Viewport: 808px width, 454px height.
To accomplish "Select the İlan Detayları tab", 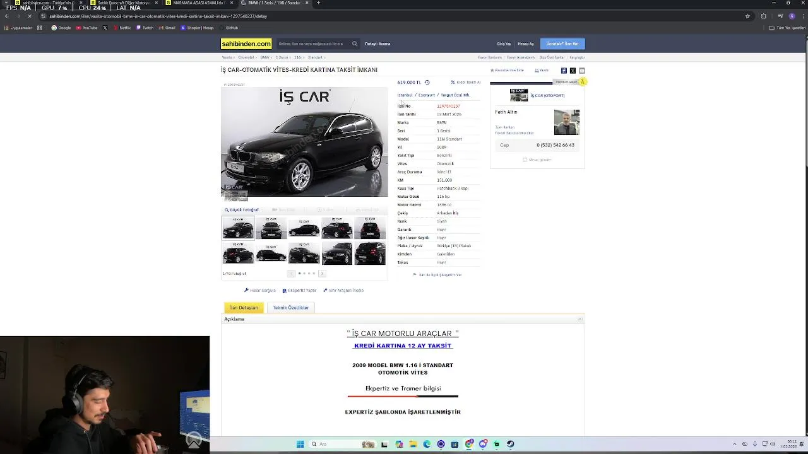I will click(x=244, y=308).
